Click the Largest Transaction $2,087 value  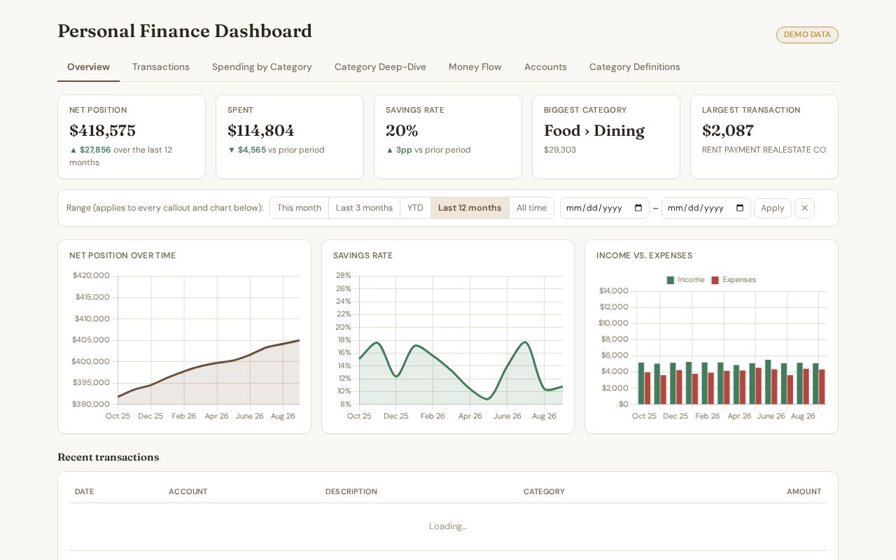coord(728,131)
